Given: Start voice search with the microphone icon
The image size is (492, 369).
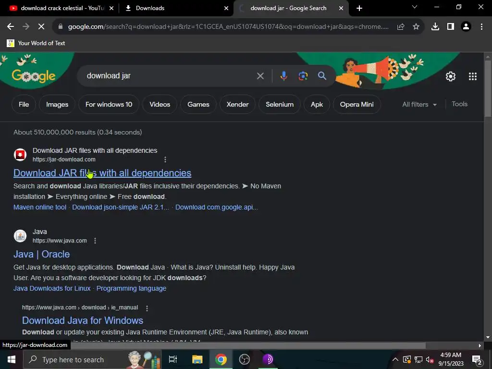Looking at the screenshot, I should click(x=283, y=76).
